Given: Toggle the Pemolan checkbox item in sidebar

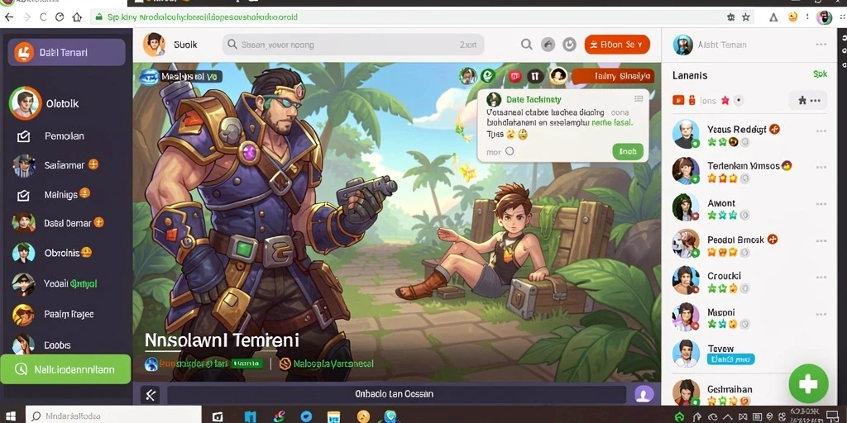Looking at the screenshot, I should [x=23, y=136].
